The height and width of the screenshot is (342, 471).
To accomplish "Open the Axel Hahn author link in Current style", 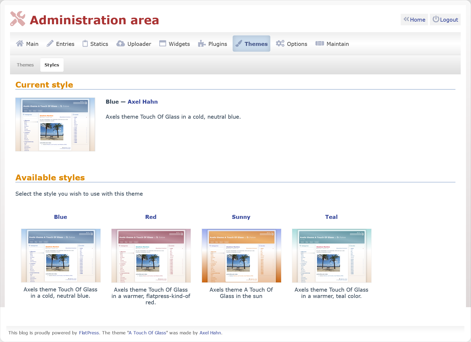I will point(142,102).
